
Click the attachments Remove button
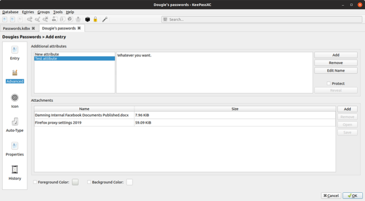pyautogui.click(x=347, y=117)
